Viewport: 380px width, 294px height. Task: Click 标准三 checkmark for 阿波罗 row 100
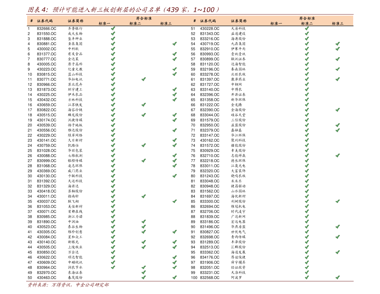pos(338,278)
